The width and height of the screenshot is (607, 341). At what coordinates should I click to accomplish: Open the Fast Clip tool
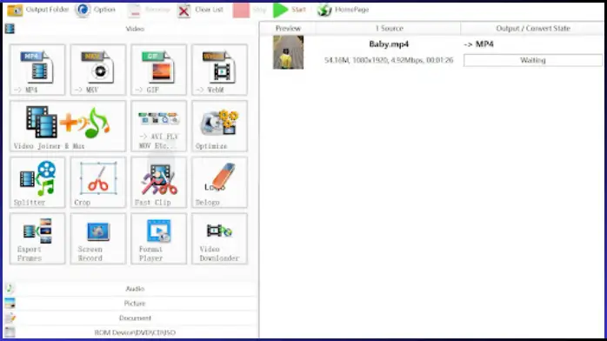159,183
